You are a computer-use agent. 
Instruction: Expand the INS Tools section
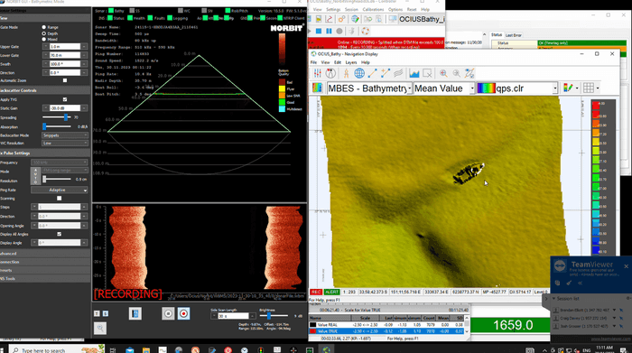pyautogui.click(x=45, y=278)
